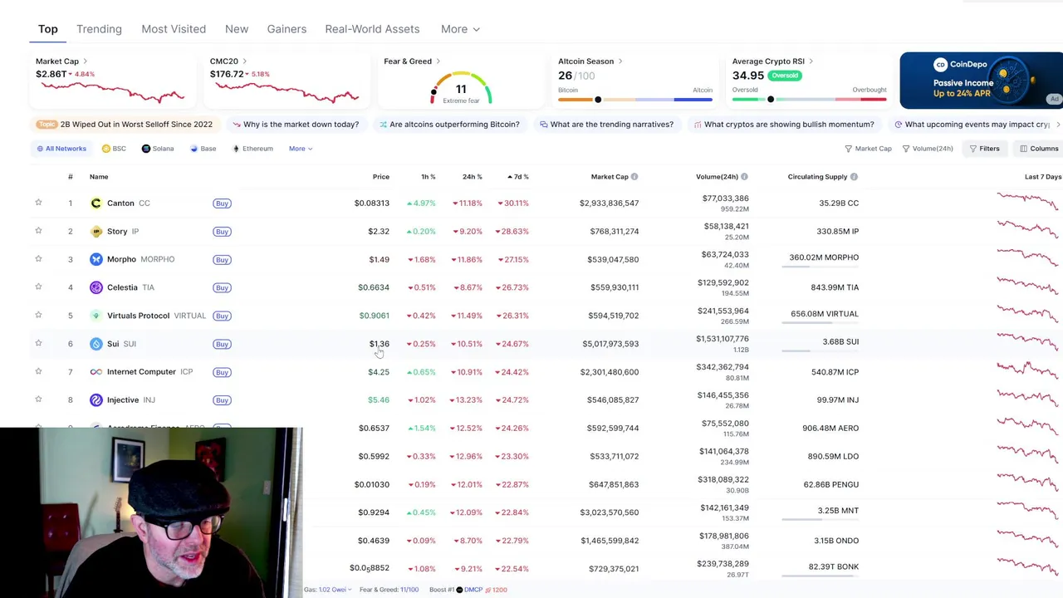Toggle the watchlist star for Injective
This screenshot has width=1063, height=598.
point(38,399)
